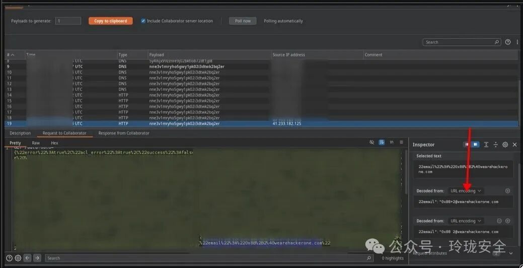The height and width of the screenshot is (268, 523).
Task: Click decoded text "0x88 2@wearehackerone.com"
Action: click(x=469, y=232)
